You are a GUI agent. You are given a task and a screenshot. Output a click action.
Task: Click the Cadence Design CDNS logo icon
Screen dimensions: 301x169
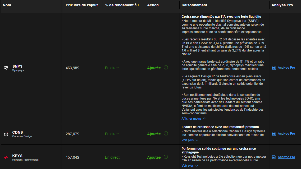[6, 134]
